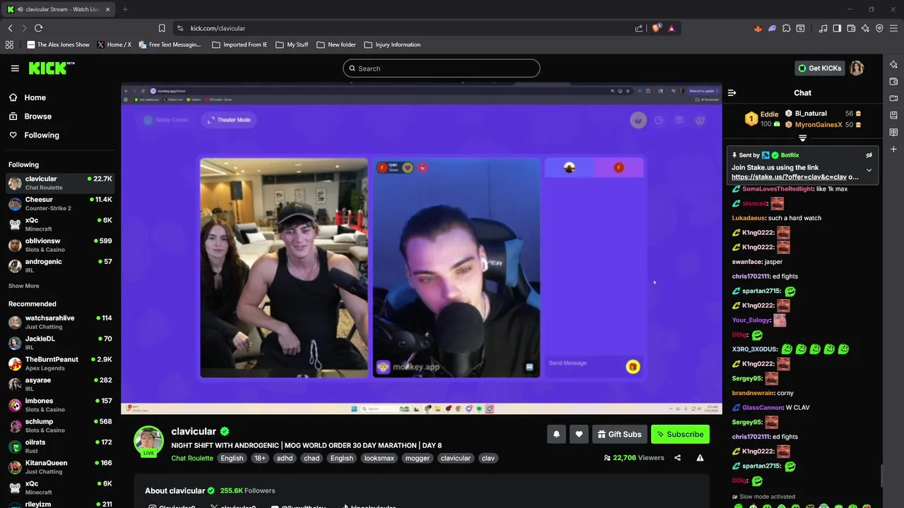Image resolution: width=904 pixels, height=508 pixels.
Task: Click clavicular streamer avatar
Action: click(x=148, y=440)
